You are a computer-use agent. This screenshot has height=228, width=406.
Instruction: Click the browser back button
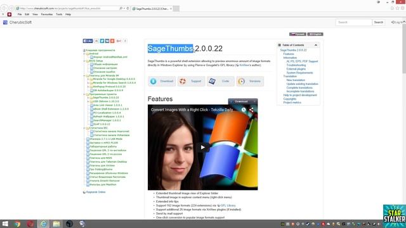(x=4, y=8)
